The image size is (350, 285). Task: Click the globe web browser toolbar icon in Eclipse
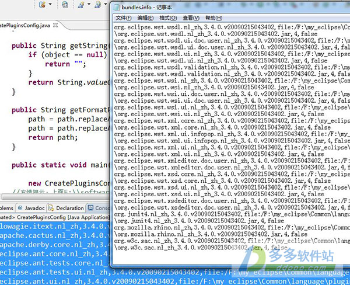pyautogui.click(x=65, y=5)
